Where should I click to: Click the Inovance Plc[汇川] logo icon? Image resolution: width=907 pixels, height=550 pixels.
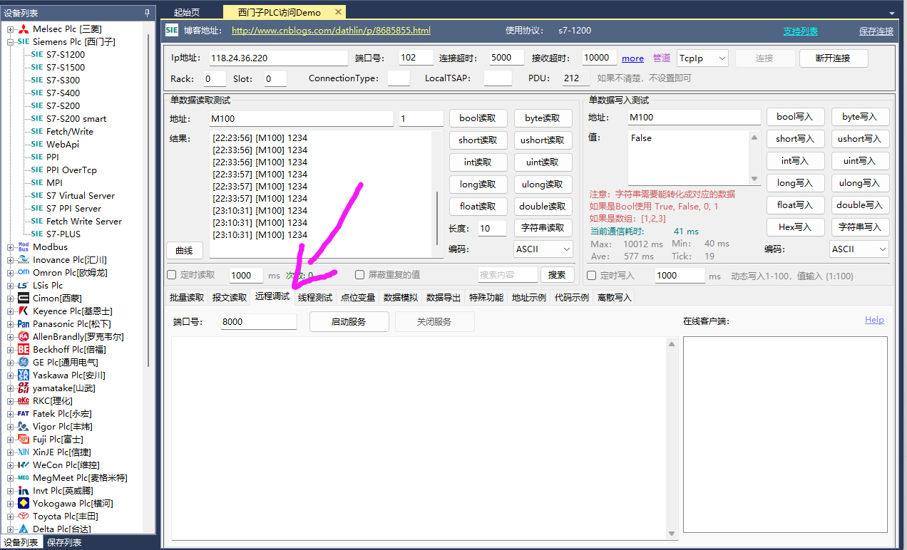24,260
